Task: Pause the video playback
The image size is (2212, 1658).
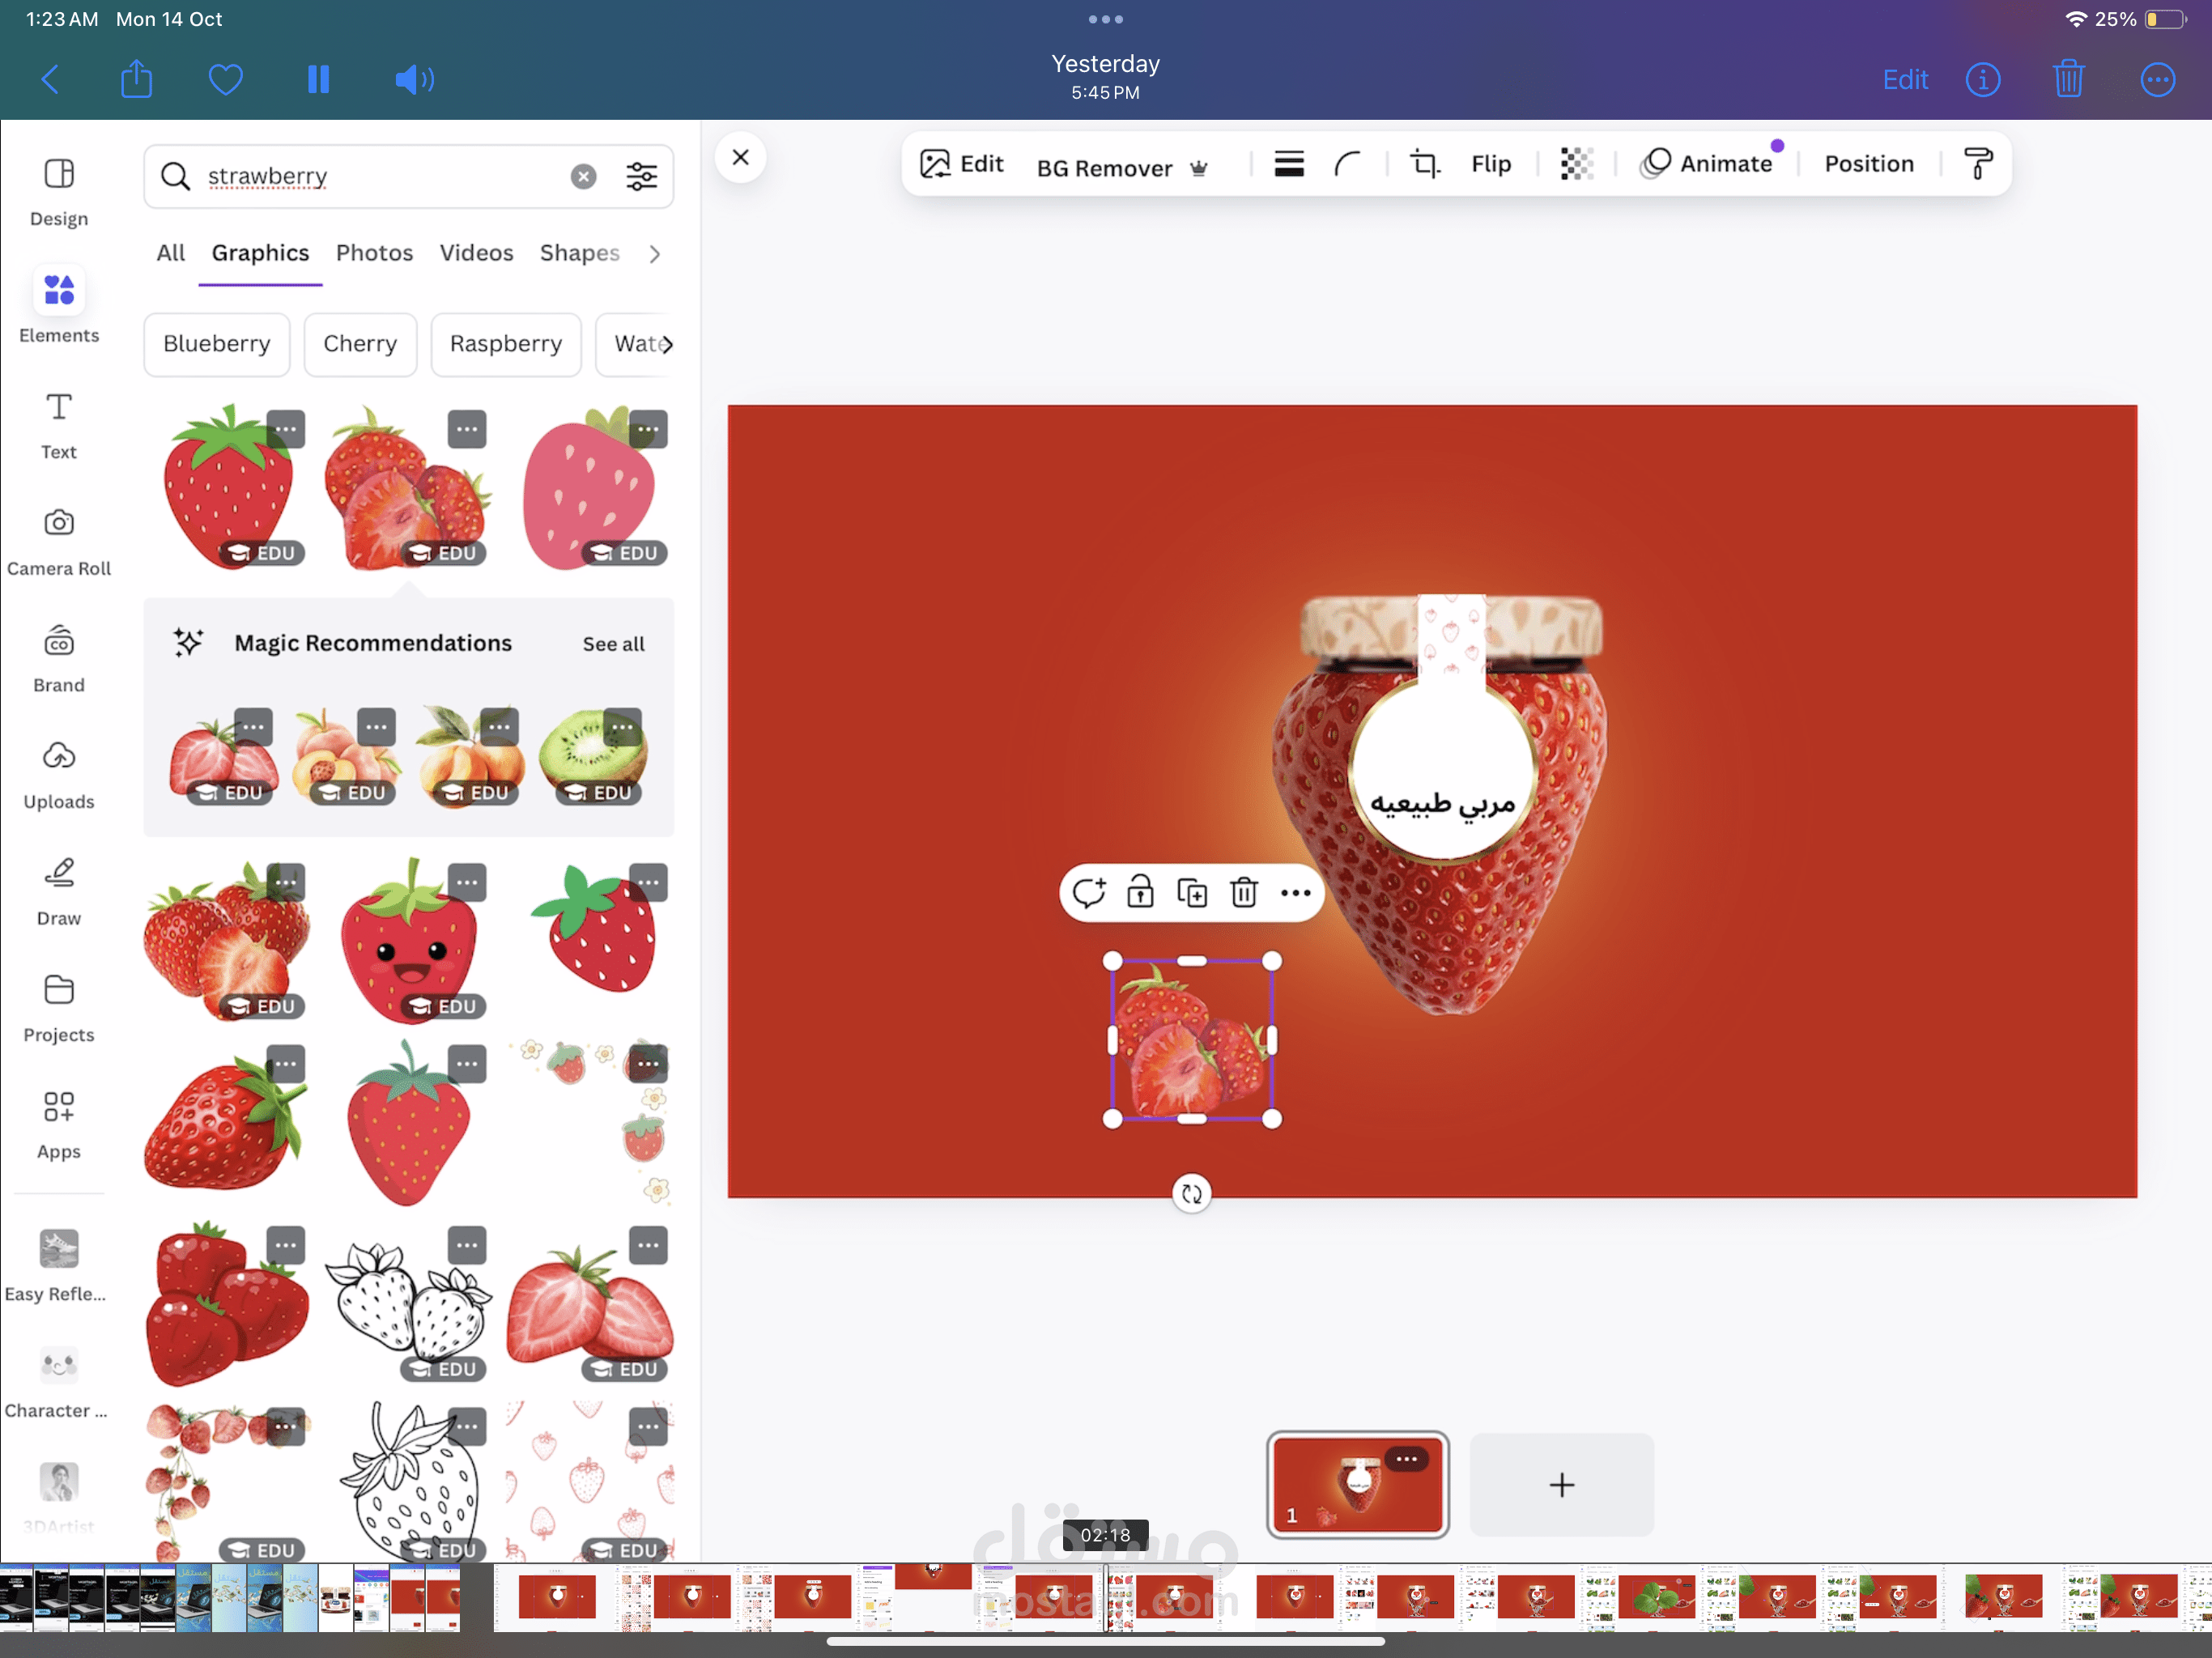Action: click(318, 79)
